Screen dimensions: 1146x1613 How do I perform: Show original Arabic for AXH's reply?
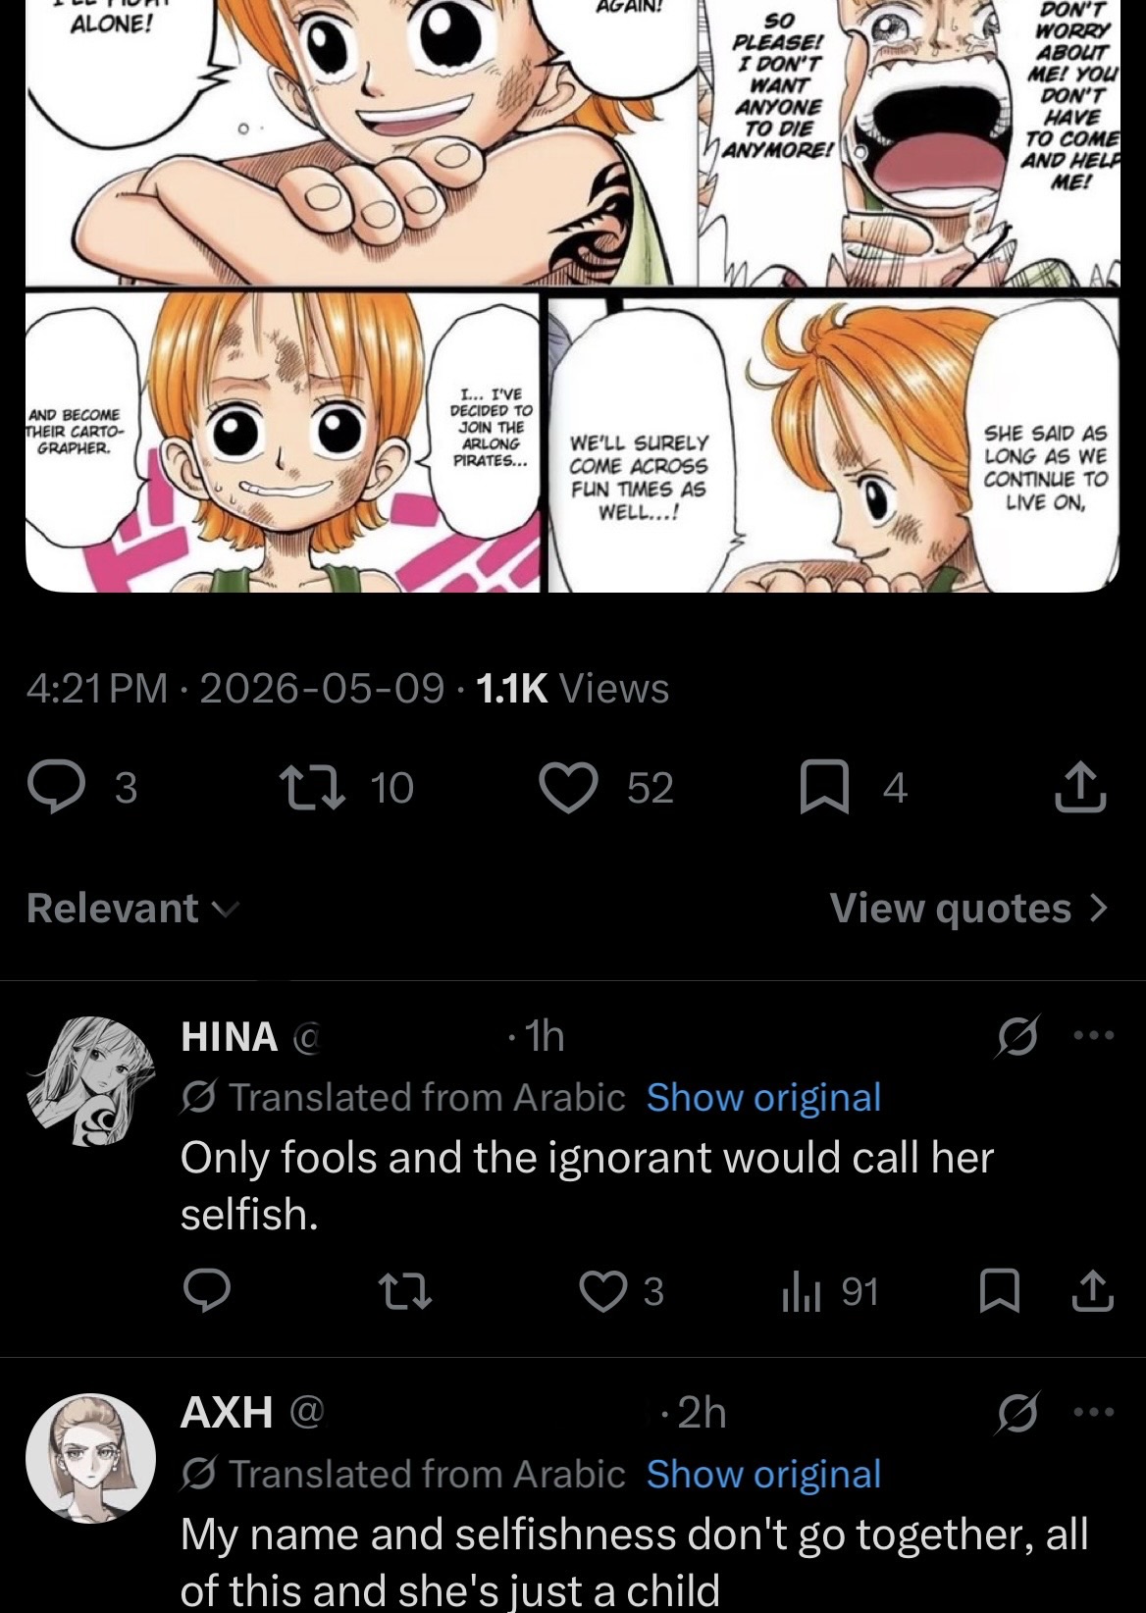[763, 1475]
